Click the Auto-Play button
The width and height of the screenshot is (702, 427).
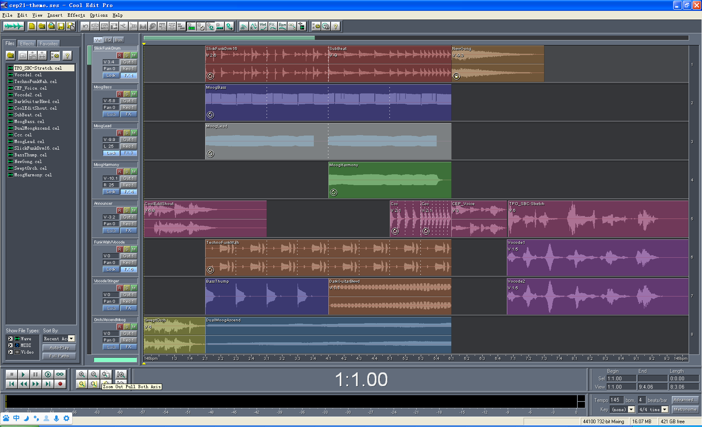pos(58,347)
